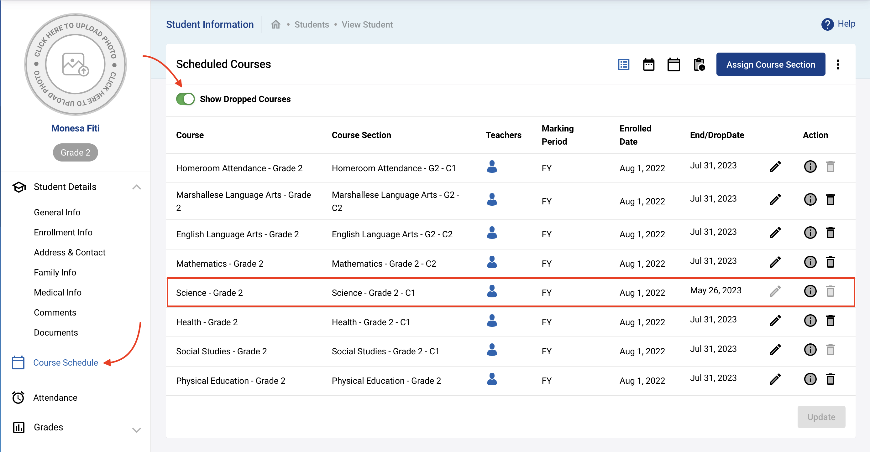Edit the Physical Education - Grade 2 row
The height and width of the screenshot is (452, 870).
pyautogui.click(x=775, y=379)
